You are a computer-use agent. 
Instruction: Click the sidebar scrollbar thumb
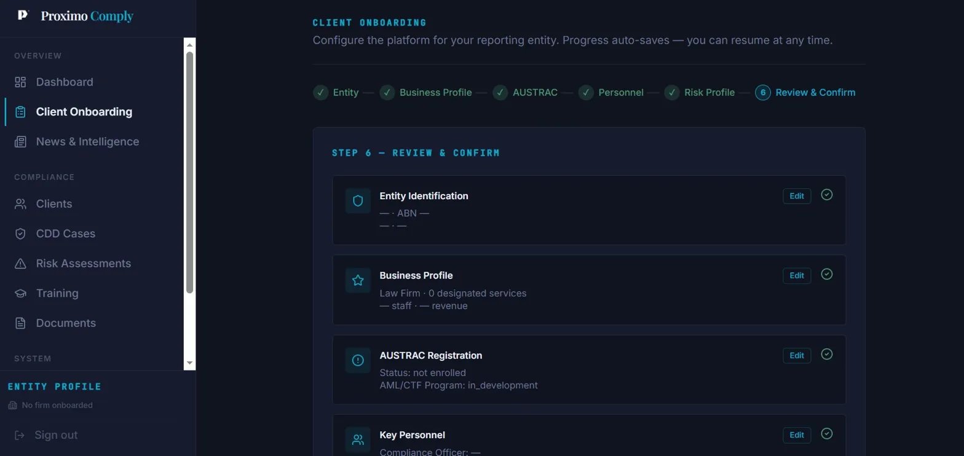pyautogui.click(x=189, y=172)
